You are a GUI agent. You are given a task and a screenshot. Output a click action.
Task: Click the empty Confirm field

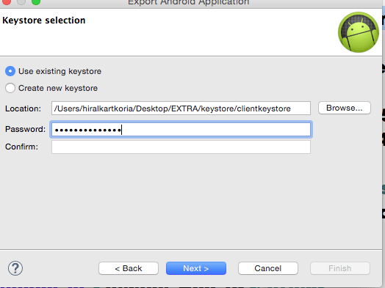coord(181,147)
